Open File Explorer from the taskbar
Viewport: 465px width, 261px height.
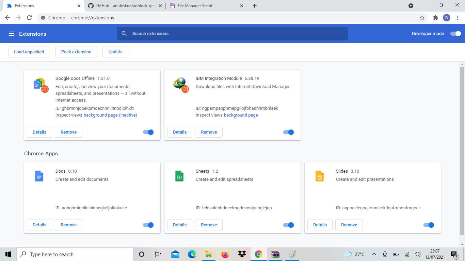(209, 254)
